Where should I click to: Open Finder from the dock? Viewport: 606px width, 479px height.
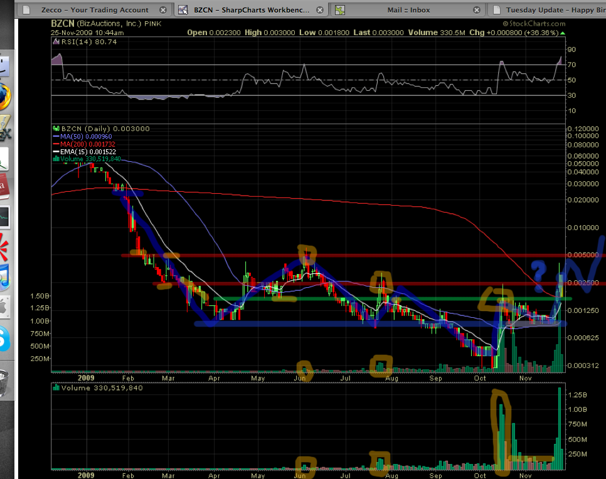tap(5, 66)
